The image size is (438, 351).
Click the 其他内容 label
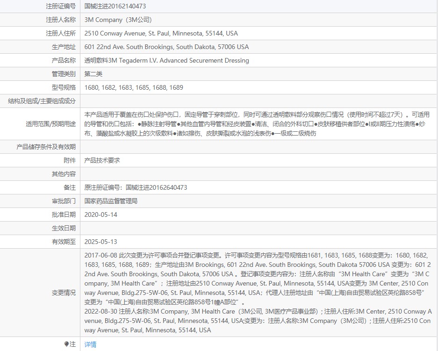(x=64, y=174)
